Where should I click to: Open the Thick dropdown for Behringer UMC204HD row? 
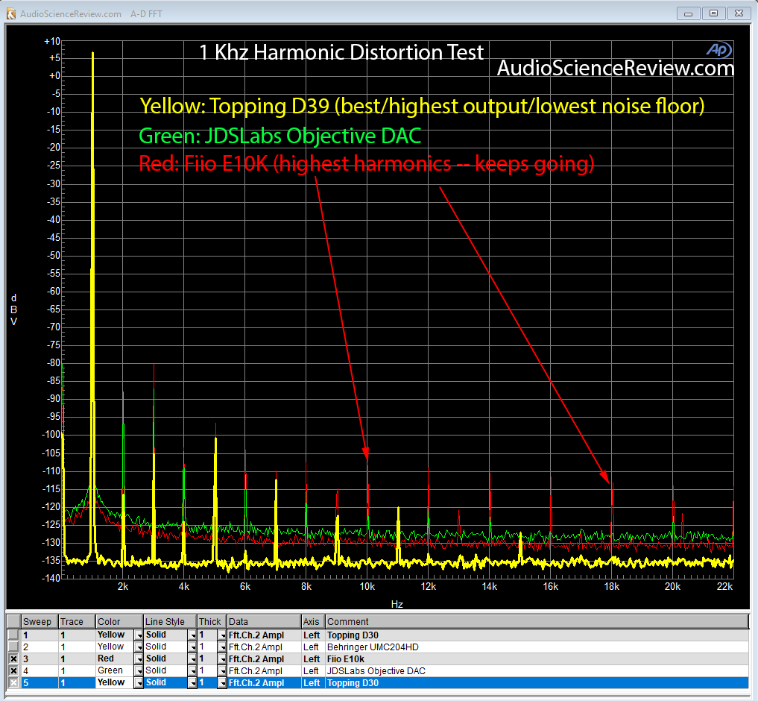pyautogui.click(x=222, y=647)
